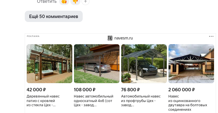
Task: Open the black SUV carport image
Action: tap(144, 64)
